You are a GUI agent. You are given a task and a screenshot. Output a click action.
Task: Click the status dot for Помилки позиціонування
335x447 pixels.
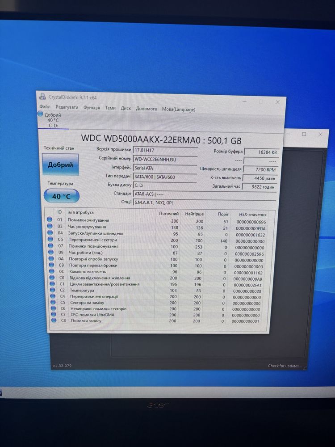[x=51, y=245]
